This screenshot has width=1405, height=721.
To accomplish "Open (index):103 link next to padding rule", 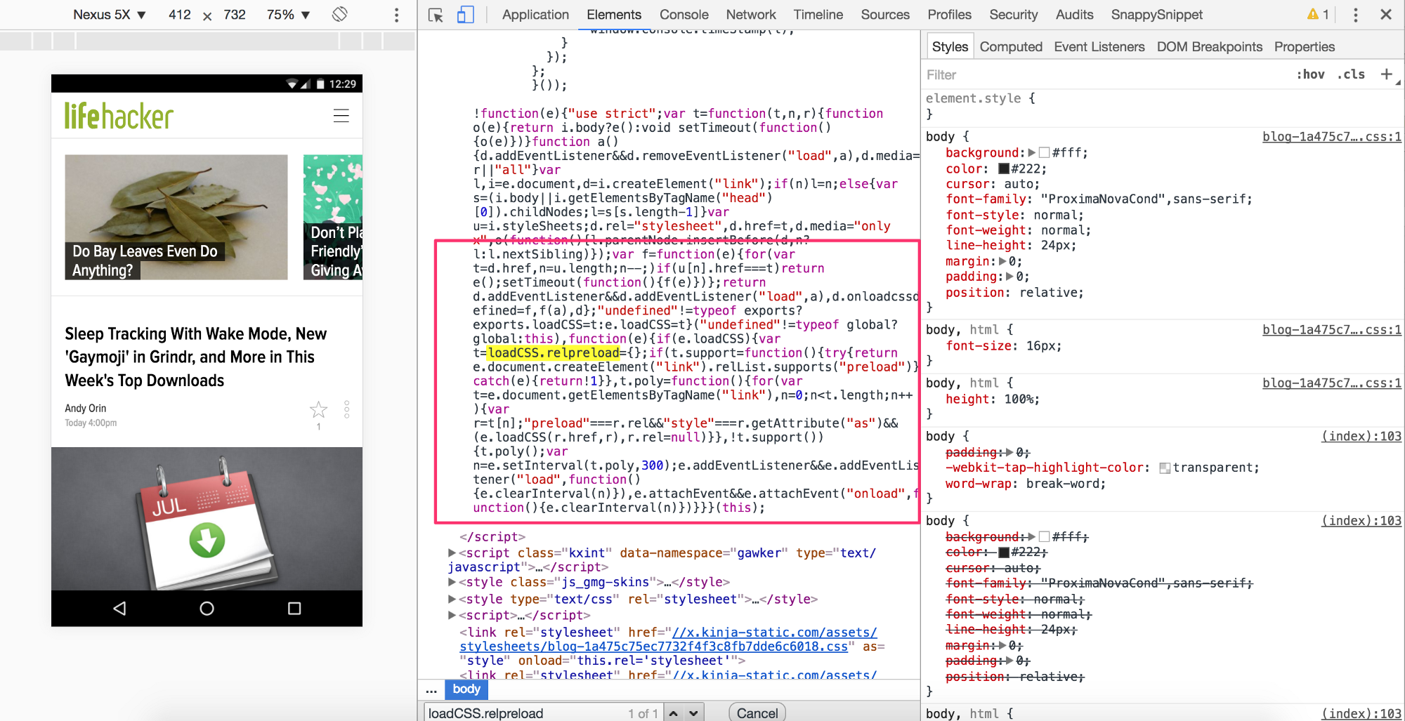I will click(1361, 436).
